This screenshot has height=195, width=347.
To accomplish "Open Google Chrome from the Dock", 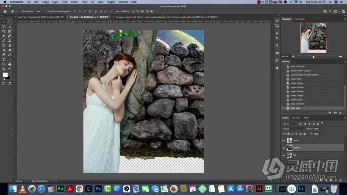I will [79, 188].
